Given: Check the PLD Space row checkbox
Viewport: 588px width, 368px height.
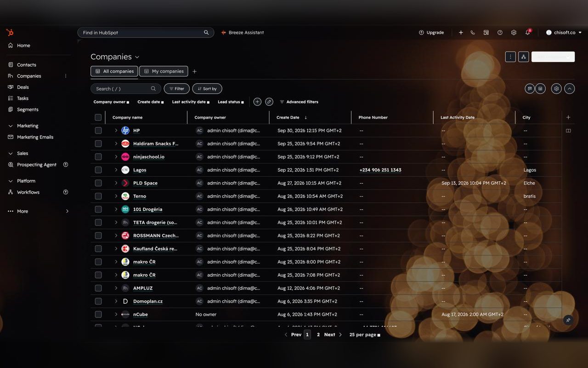Looking at the screenshot, I should click(98, 183).
